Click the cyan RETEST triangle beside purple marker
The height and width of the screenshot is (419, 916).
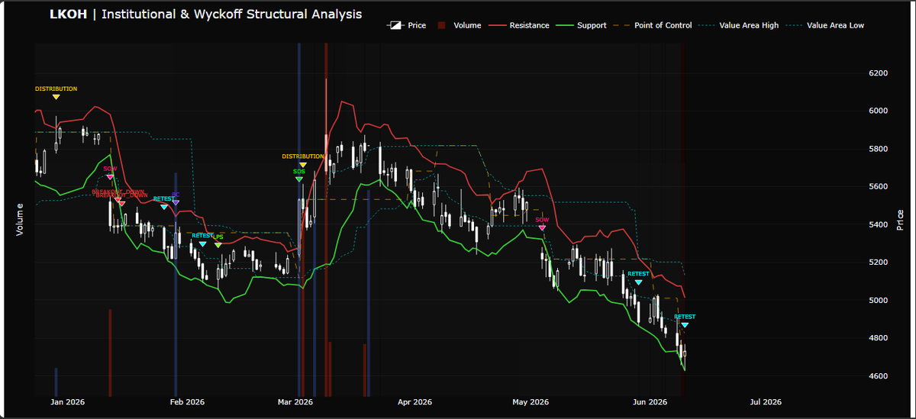(164, 207)
